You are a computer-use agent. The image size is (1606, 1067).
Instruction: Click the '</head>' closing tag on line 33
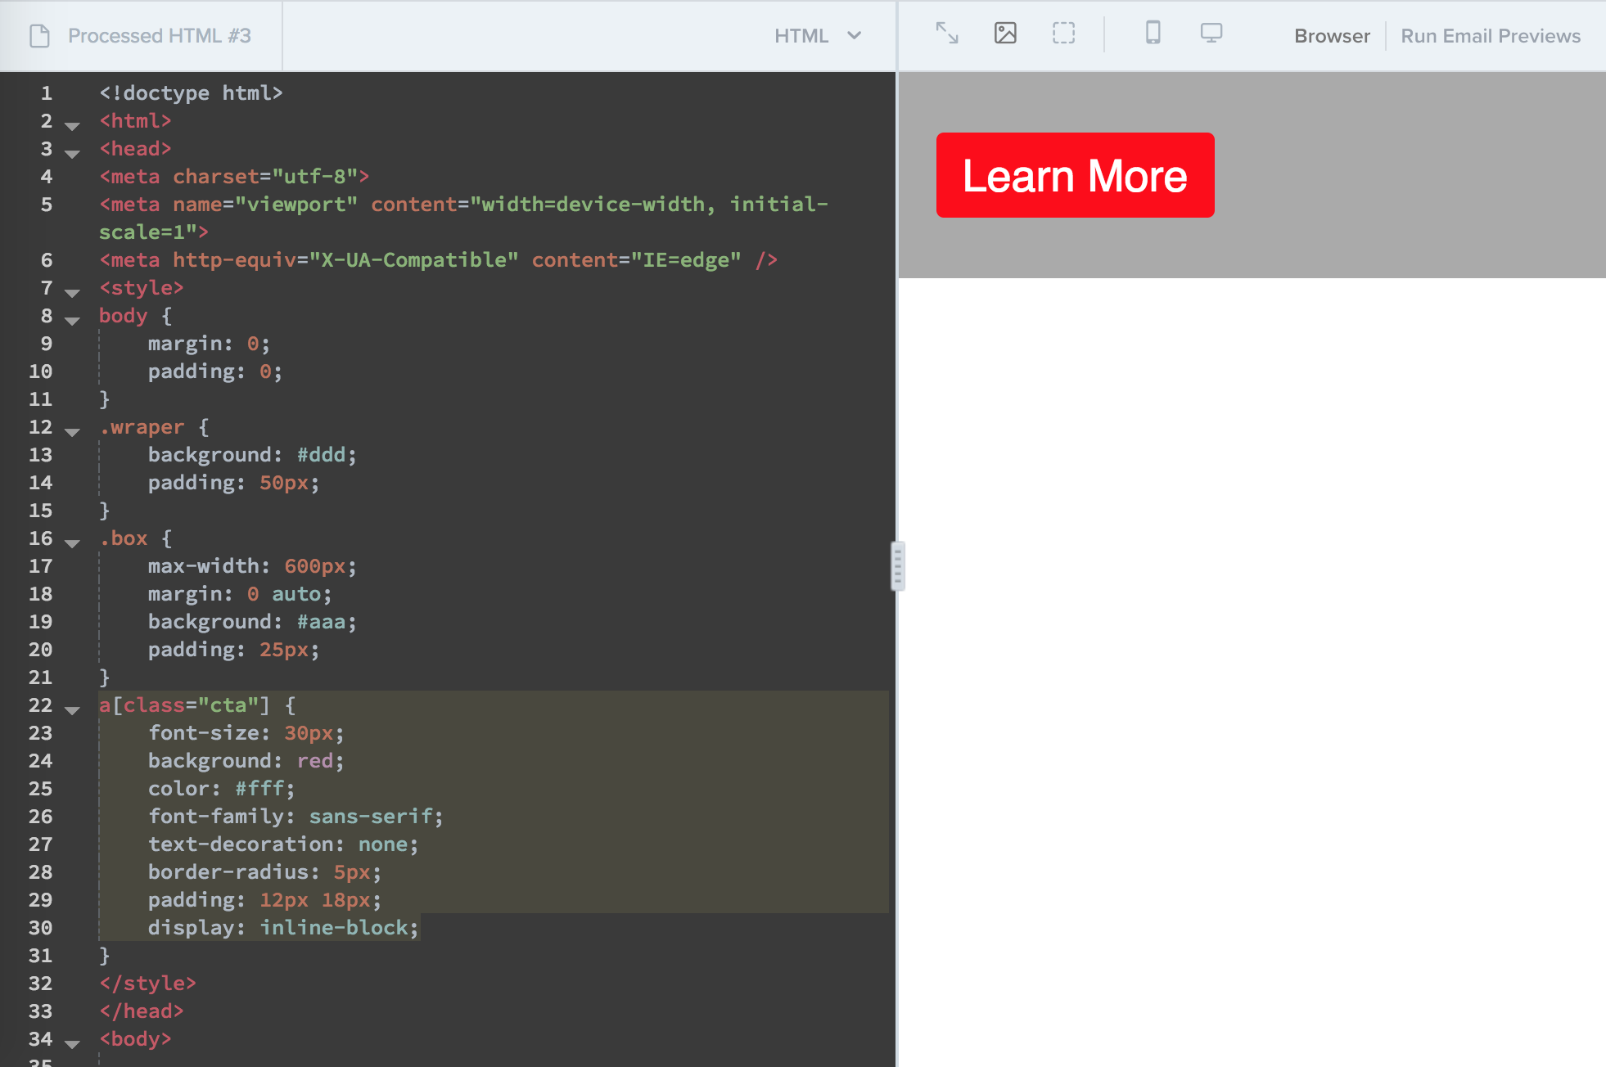(x=142, y=1011)
